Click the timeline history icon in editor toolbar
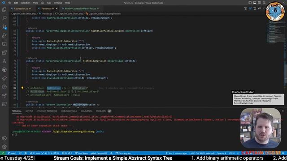The height and width of the screenshot is (161, 287). point(246,8)
